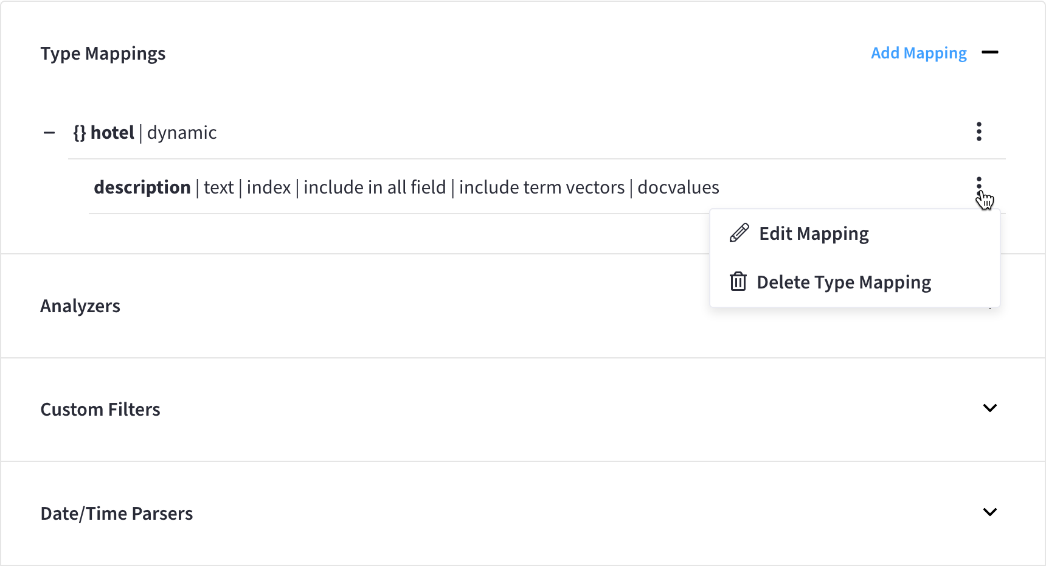Select Delete Type Mapping from the context menu

pos(844,281)
